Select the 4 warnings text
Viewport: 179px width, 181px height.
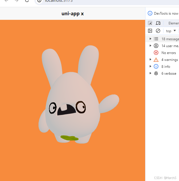(170, 60)
